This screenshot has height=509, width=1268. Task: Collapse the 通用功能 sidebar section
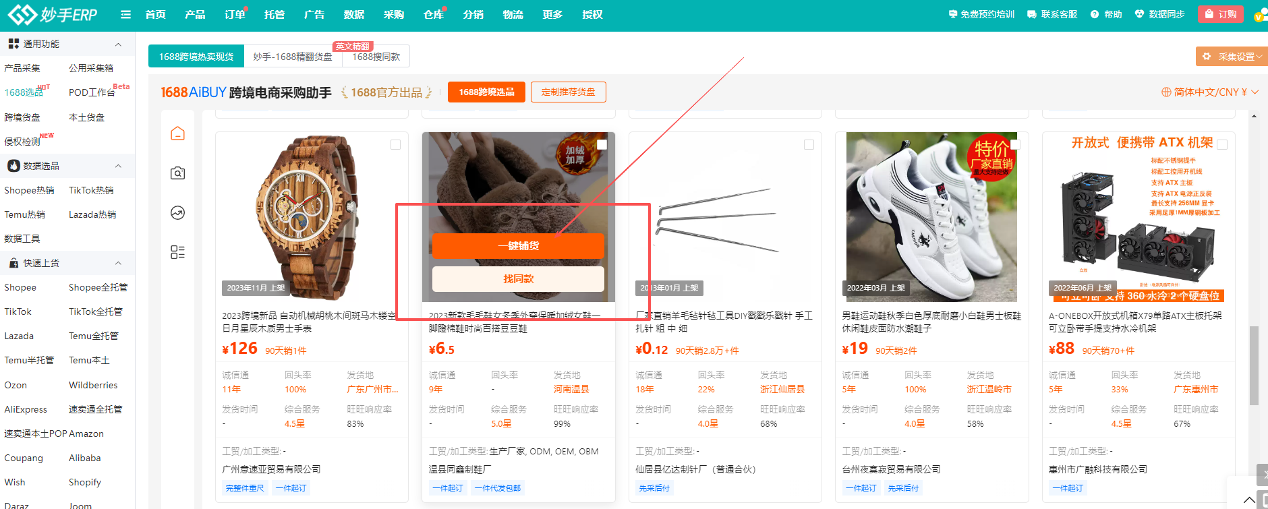(119, 44)
